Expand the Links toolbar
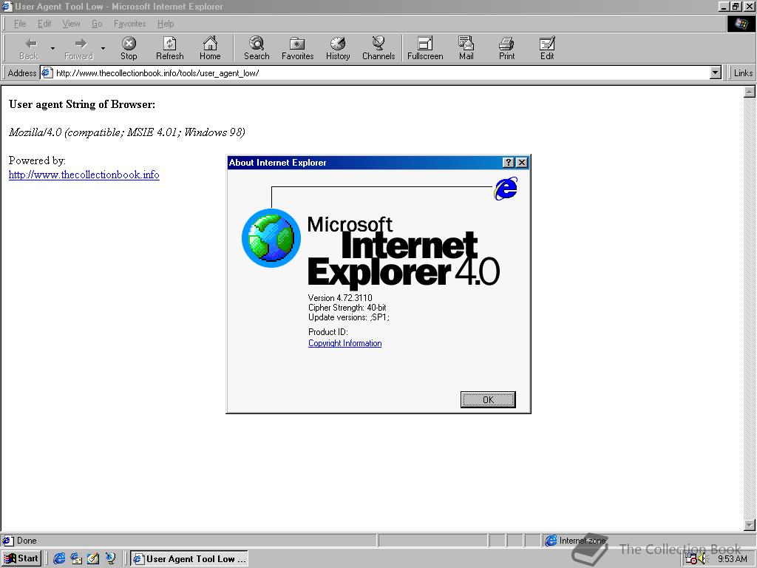Image resolution: width=757 pixels, height=568 pixels. coord(742,73)
